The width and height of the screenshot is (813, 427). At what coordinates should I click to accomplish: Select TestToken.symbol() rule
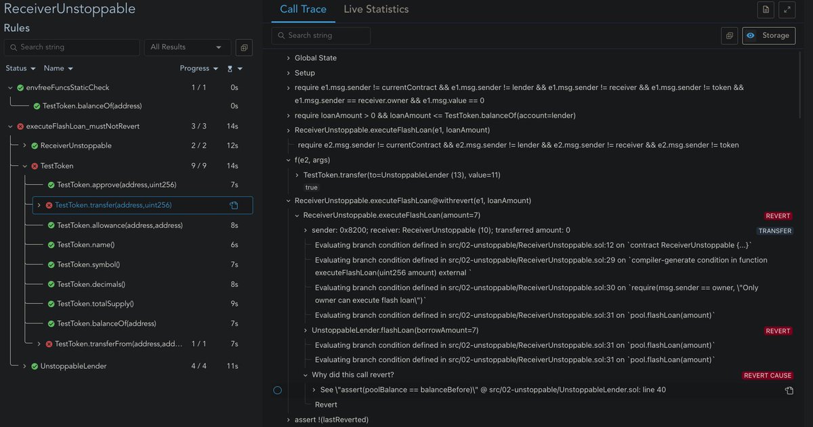(x=88, y=265)
